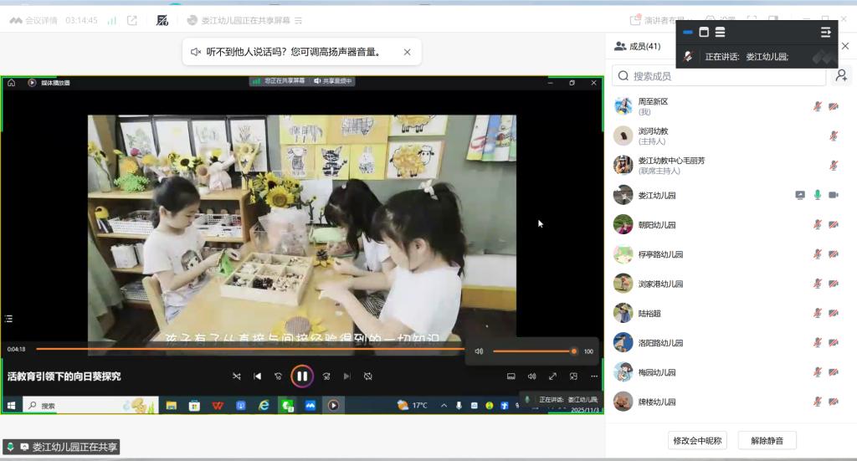Image resolution: width=857 pixels, height=461 pixels.
Task: Click the 解除静音 button
Action: [767, 440]
